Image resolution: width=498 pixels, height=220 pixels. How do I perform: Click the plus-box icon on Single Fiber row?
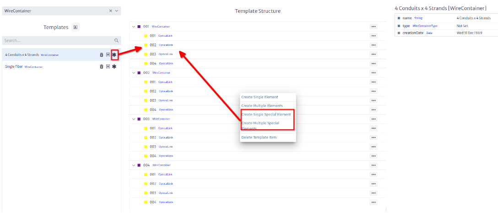tap(108, 66)
